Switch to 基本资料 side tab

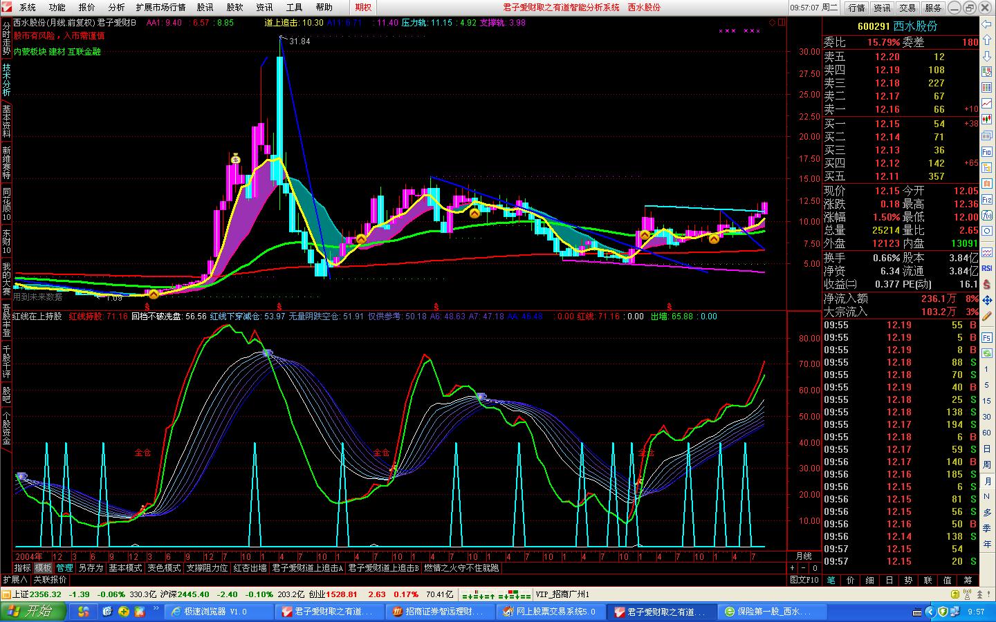tap(6, 122)
